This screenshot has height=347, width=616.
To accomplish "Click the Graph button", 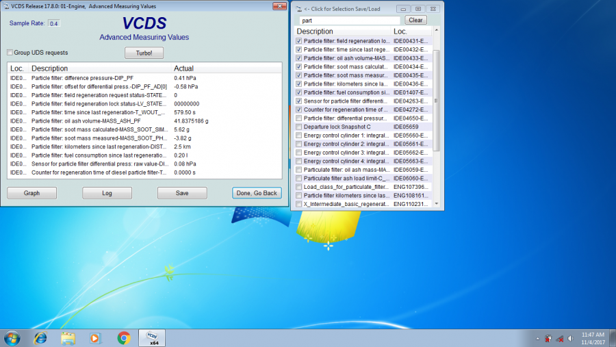I will click(31, 193).
